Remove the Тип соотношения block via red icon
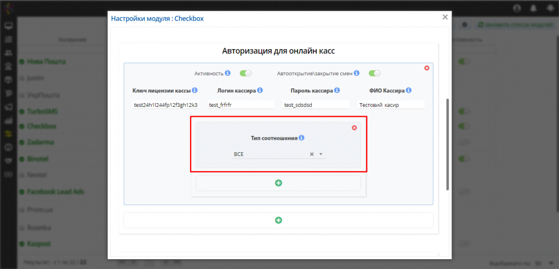Image resolution: width=559 pixels, height=269 pixels. [354, 128]
